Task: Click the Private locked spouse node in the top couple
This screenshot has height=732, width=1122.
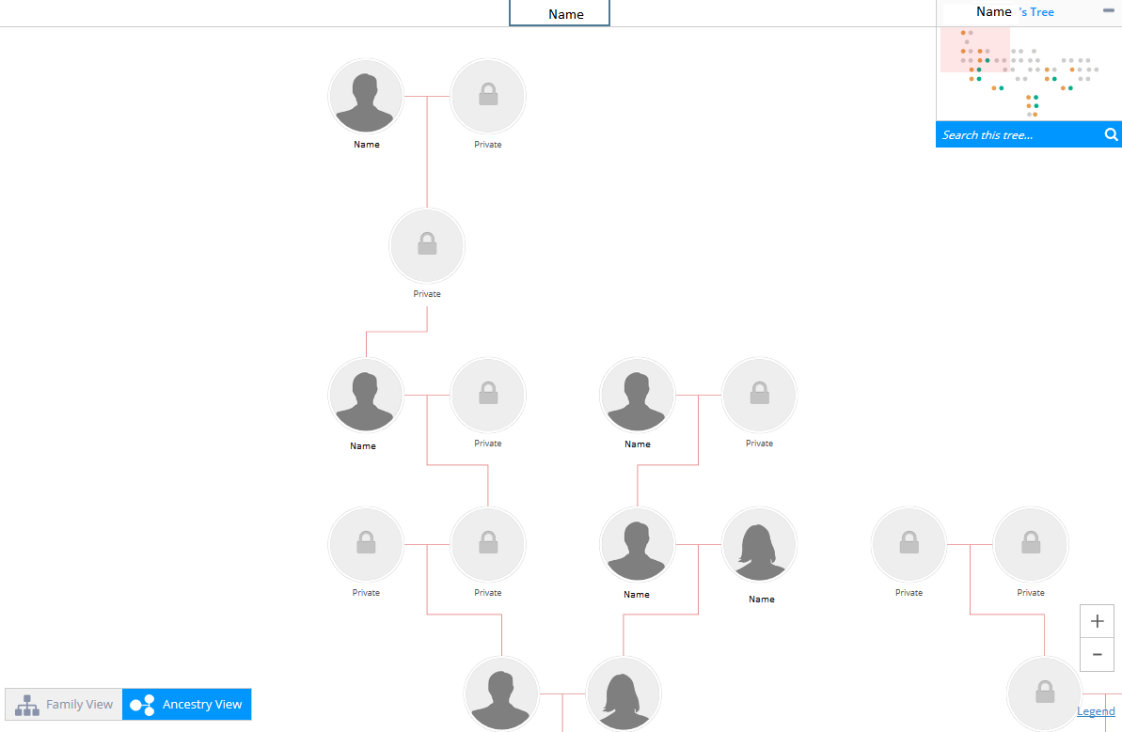Action: click(488, 96)
